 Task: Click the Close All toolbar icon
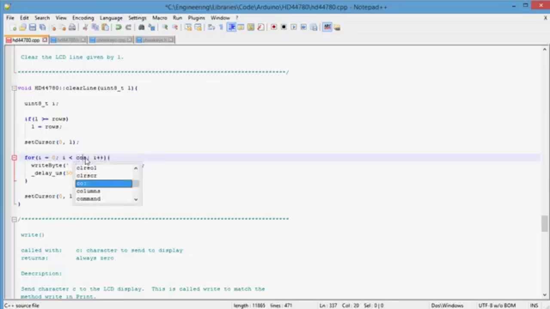(x=63, y=27)
